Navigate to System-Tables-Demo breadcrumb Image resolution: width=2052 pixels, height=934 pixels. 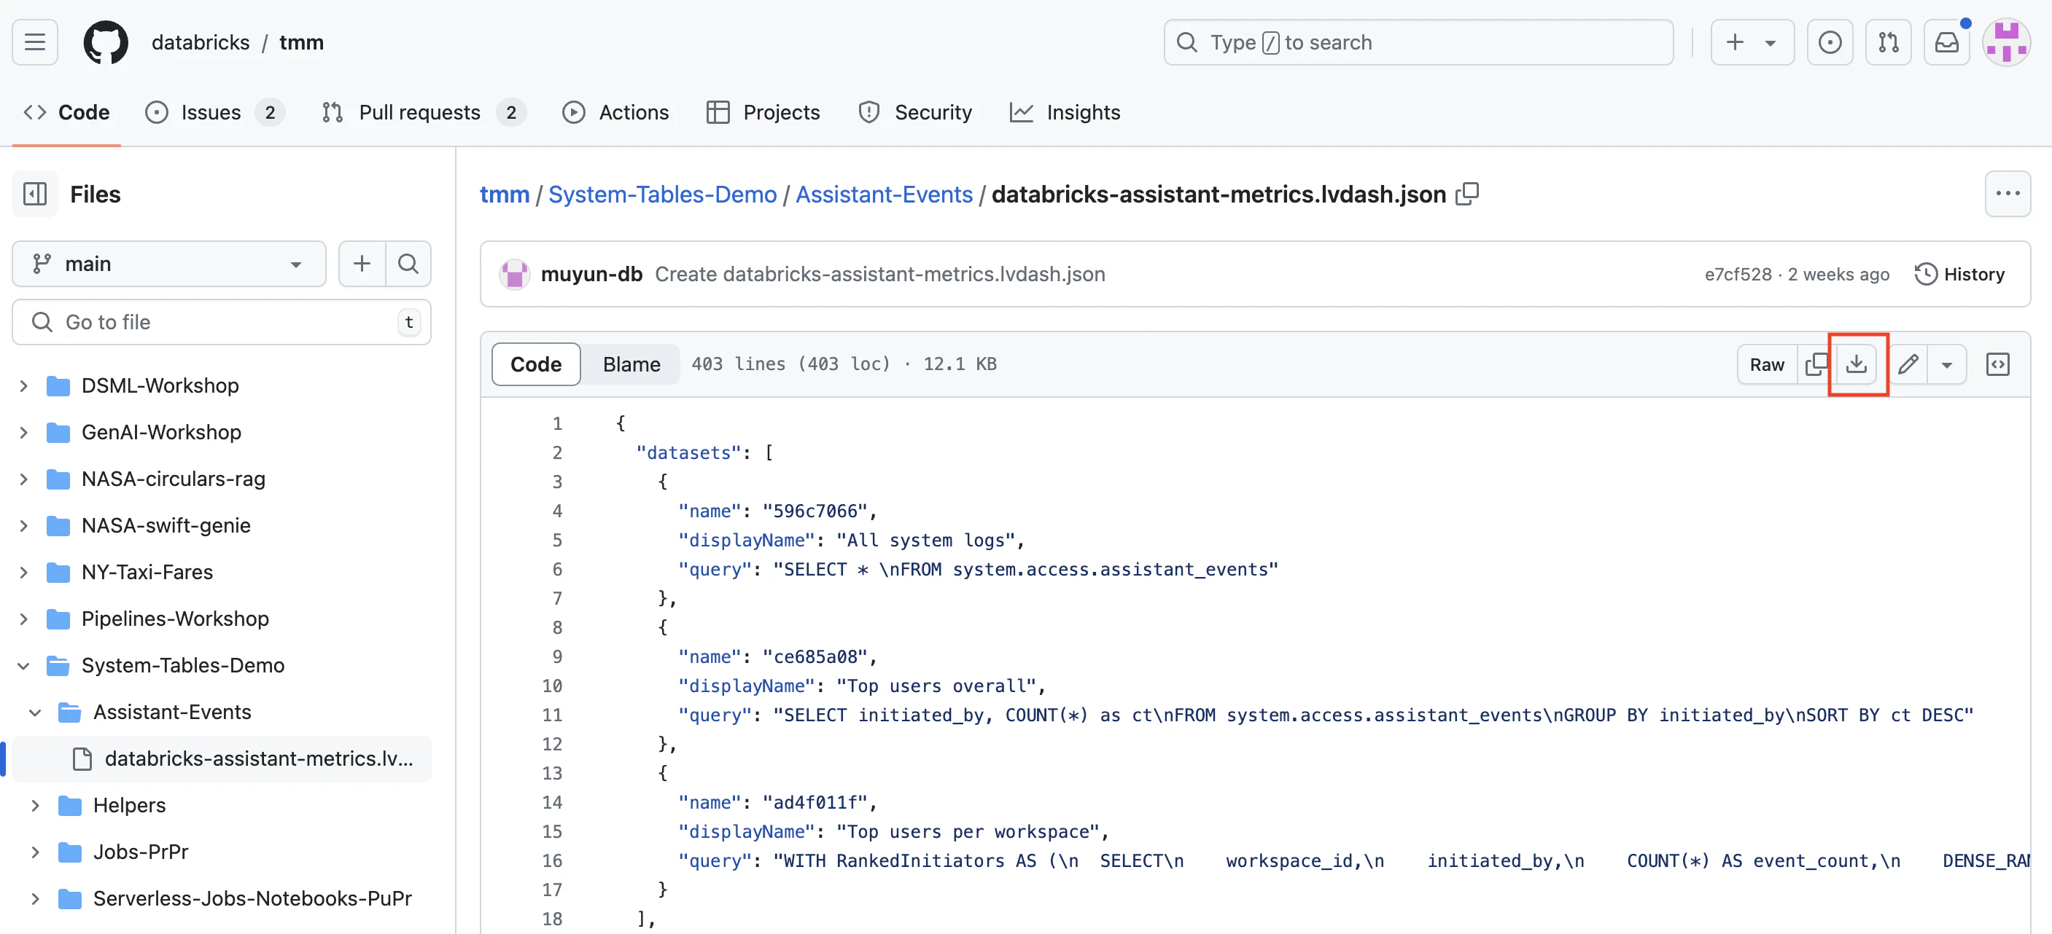(662, 194)
